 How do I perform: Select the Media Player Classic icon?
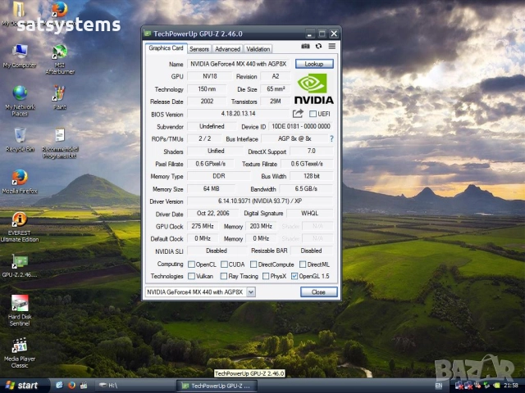tap(20, 353)
